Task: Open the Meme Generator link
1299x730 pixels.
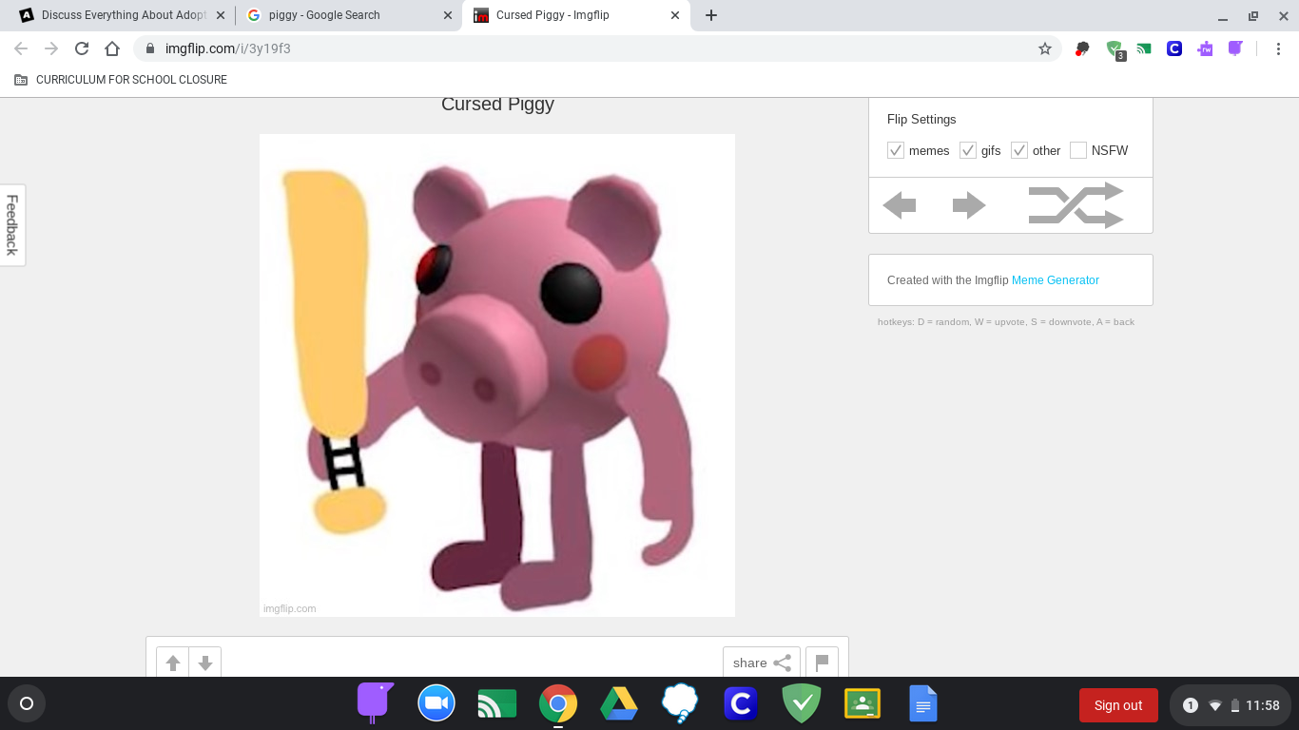Action: coord(1056,280)
